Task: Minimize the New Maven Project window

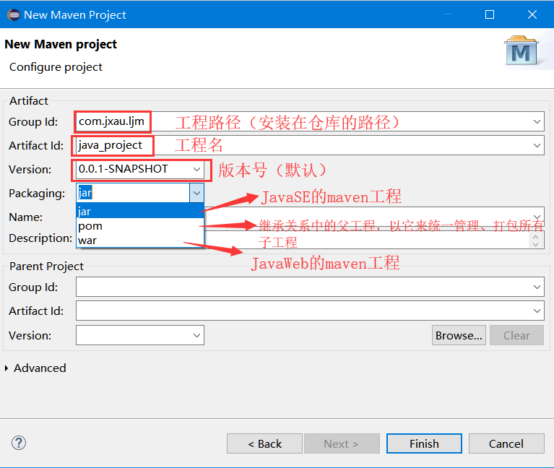Action: pos(448,14)
